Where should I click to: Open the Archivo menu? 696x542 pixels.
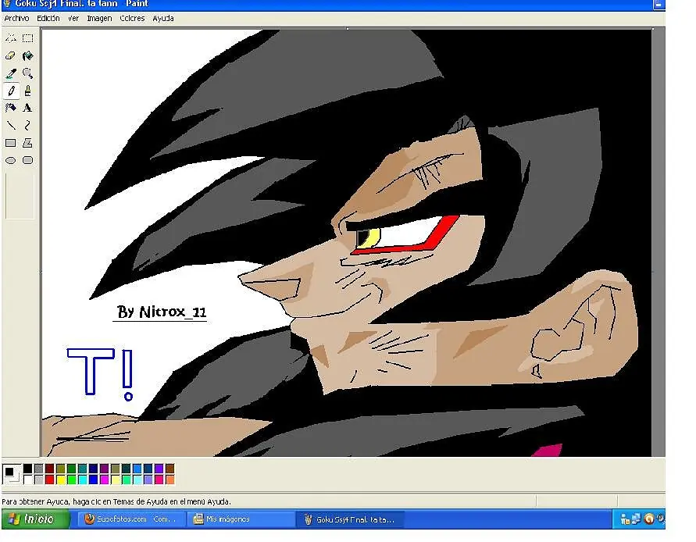click(x=17, y=18)
